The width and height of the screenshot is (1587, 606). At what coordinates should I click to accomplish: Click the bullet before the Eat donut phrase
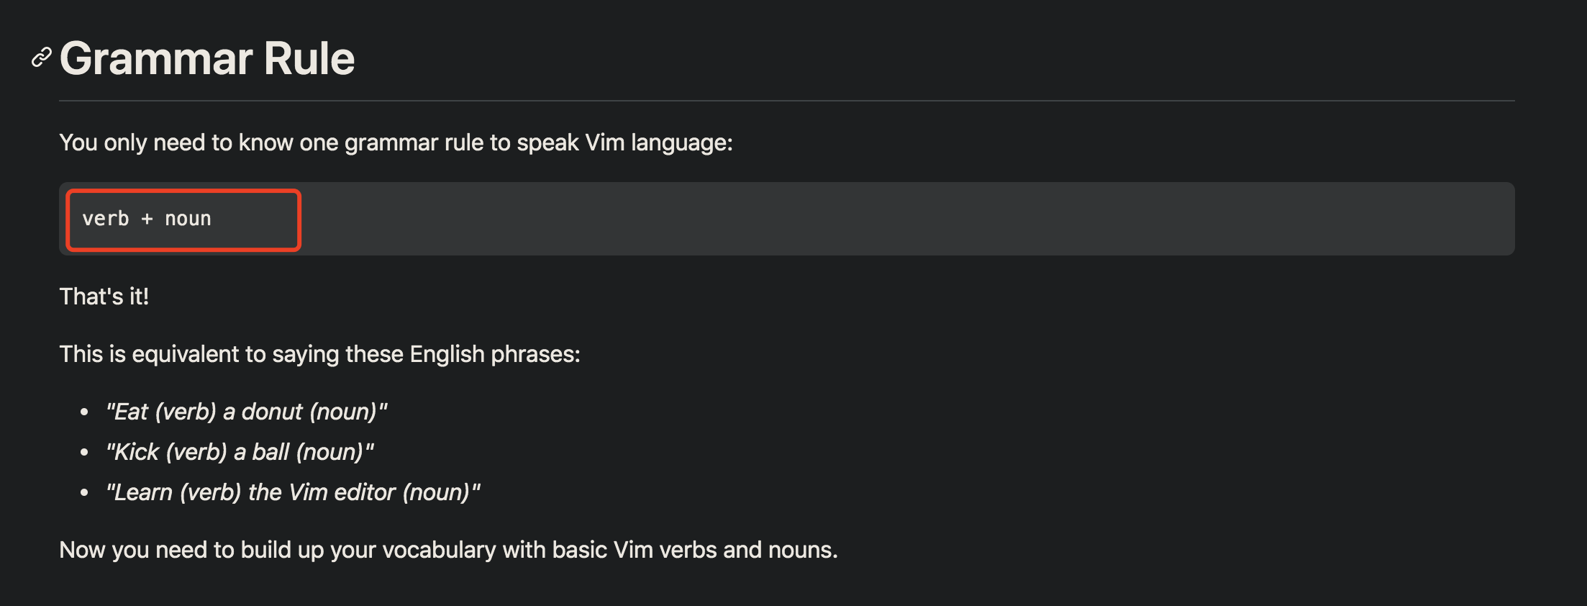[x=84, y=412]
